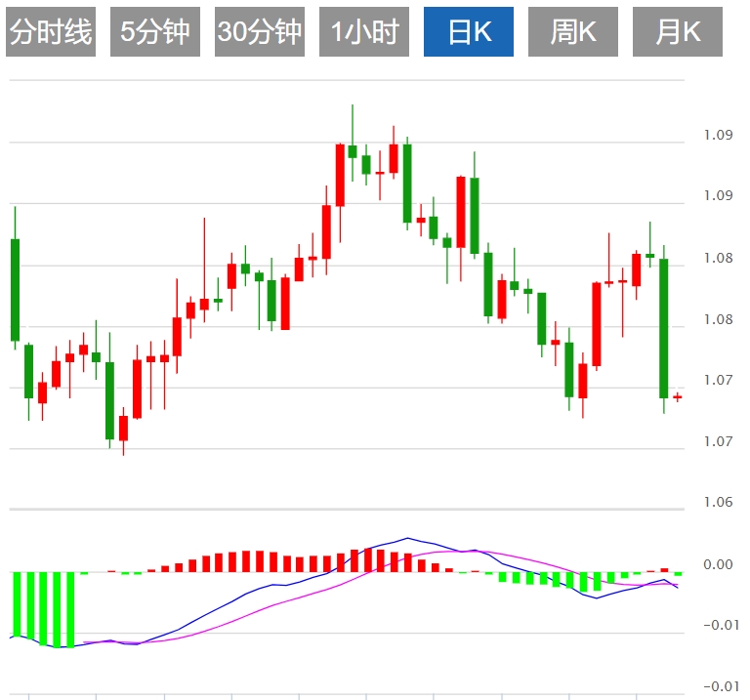The image size is (750, 700).
Task: Click the 0.00 MACD axis label
Action: tap(718, 564)
